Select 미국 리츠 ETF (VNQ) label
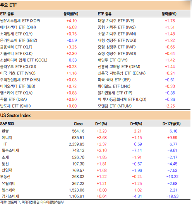The height and width of the screenshot is (206, 192). coord(18,73)
